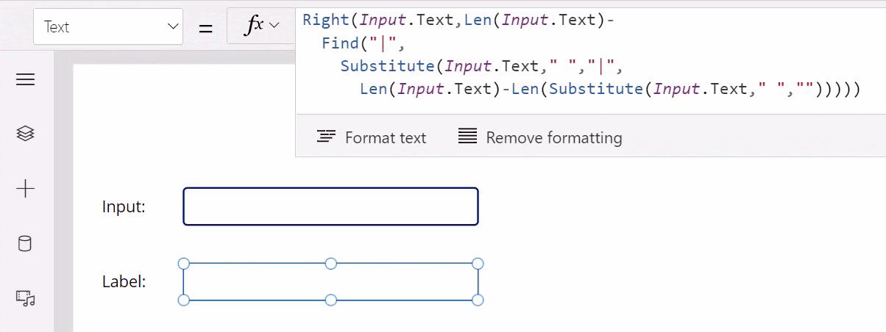Open the Tree view layers icon

tap(26, 134)
